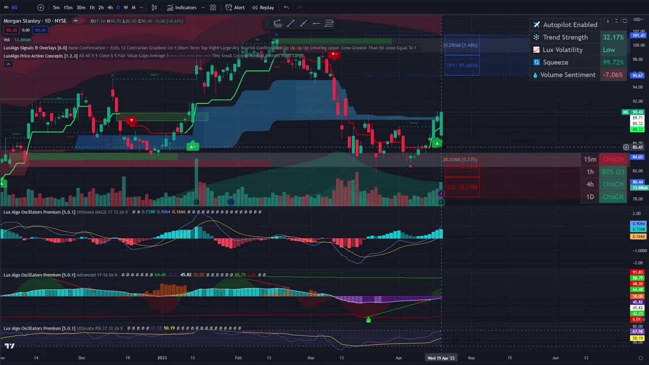
Task: Redo the chart action
Action: [299, 8]
